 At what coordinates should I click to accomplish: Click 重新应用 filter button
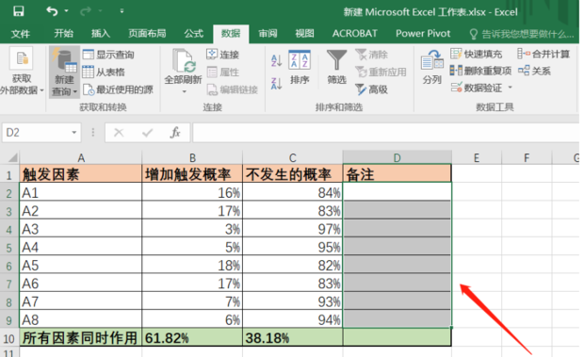pos(381,72)
